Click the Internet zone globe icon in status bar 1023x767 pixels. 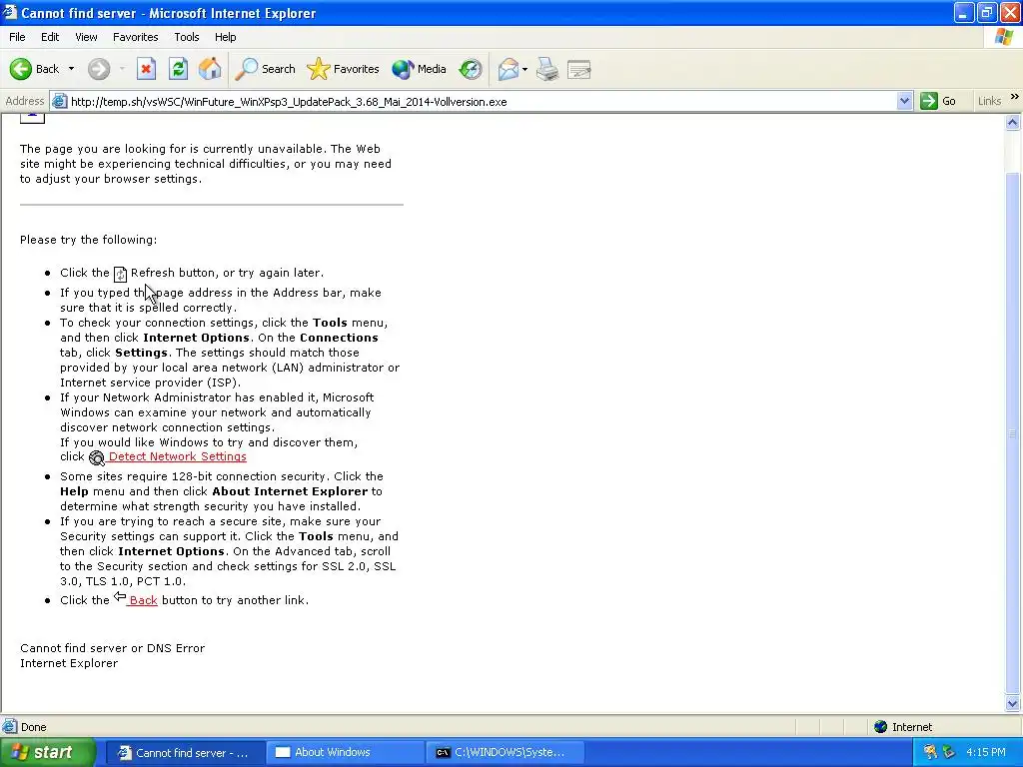881,727
